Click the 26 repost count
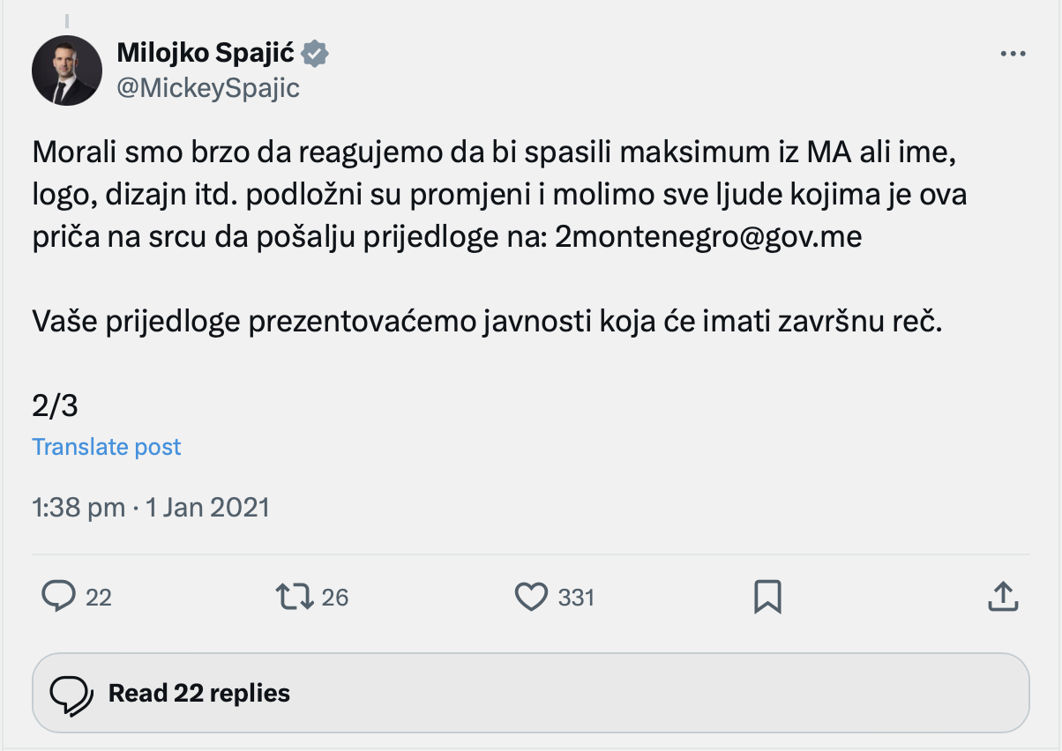The width and height of the screenshot is (1062, 751). click(335, 598)
